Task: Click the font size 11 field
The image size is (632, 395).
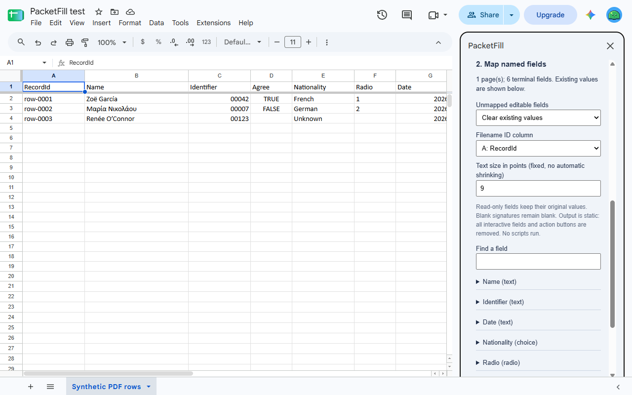Action: pyautogui.click(x=293, y=42)
